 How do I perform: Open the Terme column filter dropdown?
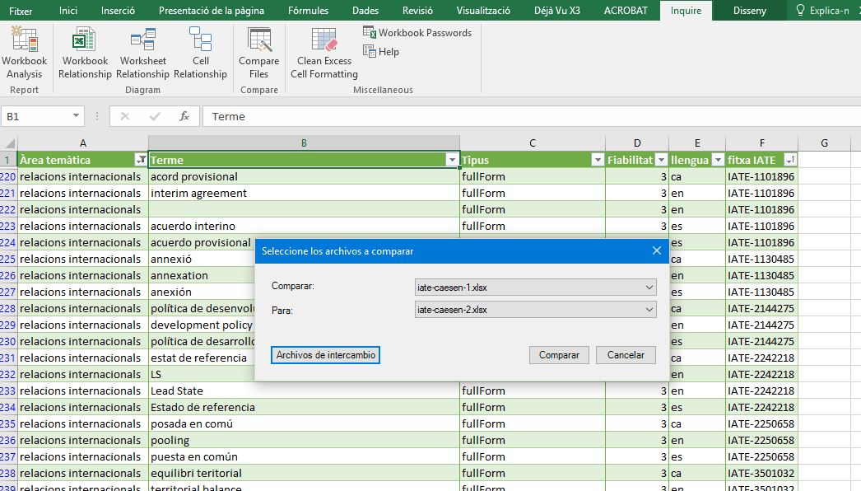451,160
